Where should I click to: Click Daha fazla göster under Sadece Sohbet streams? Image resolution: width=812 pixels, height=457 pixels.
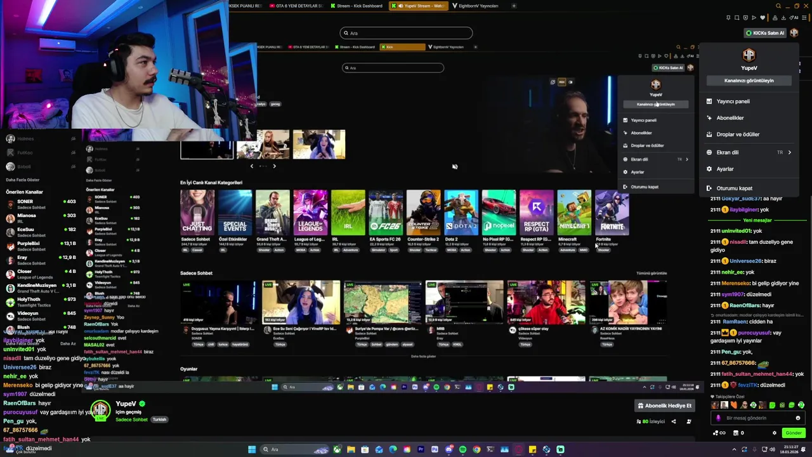click(423, 357)
